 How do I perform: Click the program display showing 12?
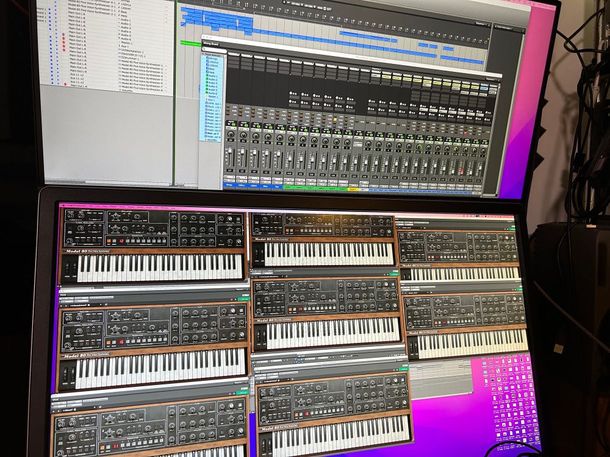pyautogui.click(x=121, y=241)
